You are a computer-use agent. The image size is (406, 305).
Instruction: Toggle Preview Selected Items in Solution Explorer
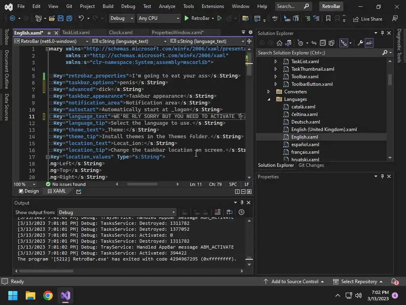point(369,43)
